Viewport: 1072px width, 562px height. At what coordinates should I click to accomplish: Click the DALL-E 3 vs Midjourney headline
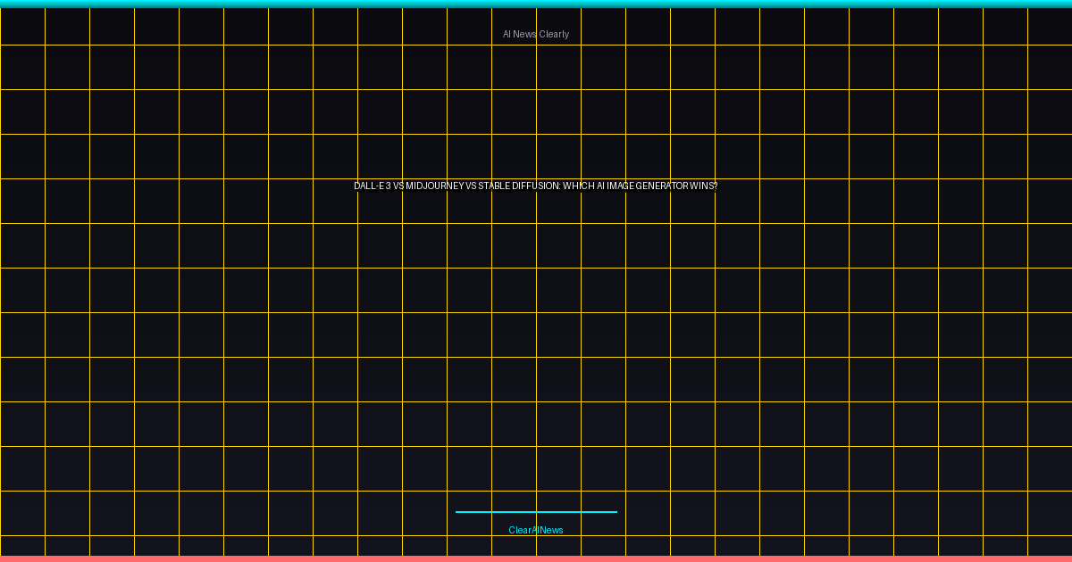tap(535, 186)
